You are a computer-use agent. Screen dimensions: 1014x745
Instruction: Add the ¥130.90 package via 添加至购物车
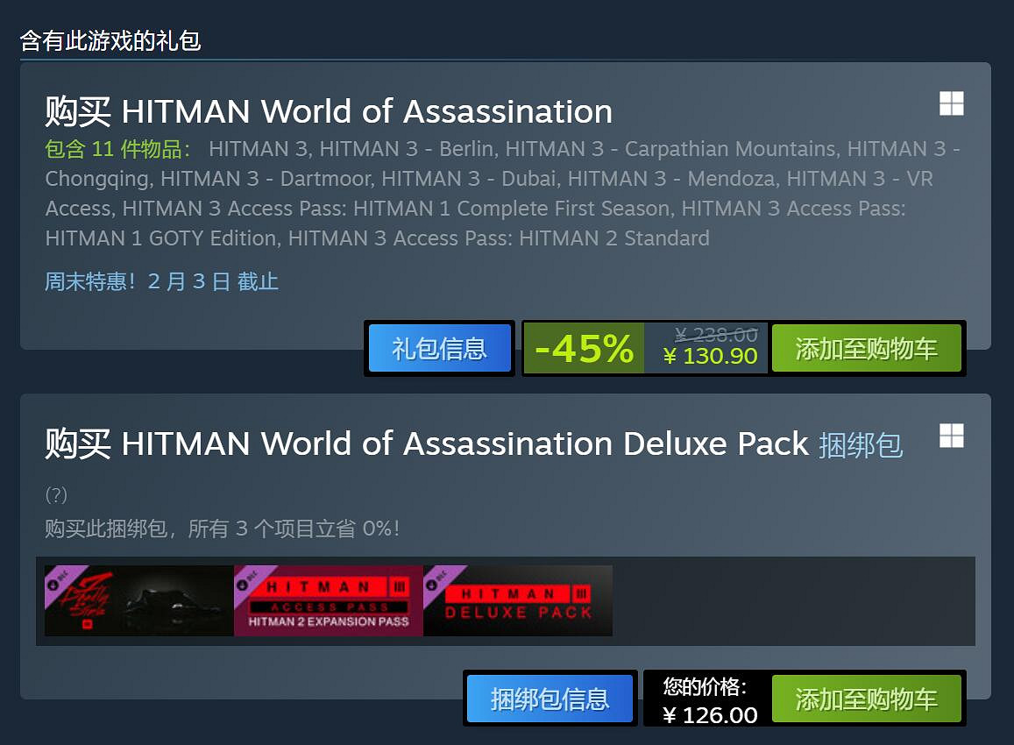coord(866,348)
